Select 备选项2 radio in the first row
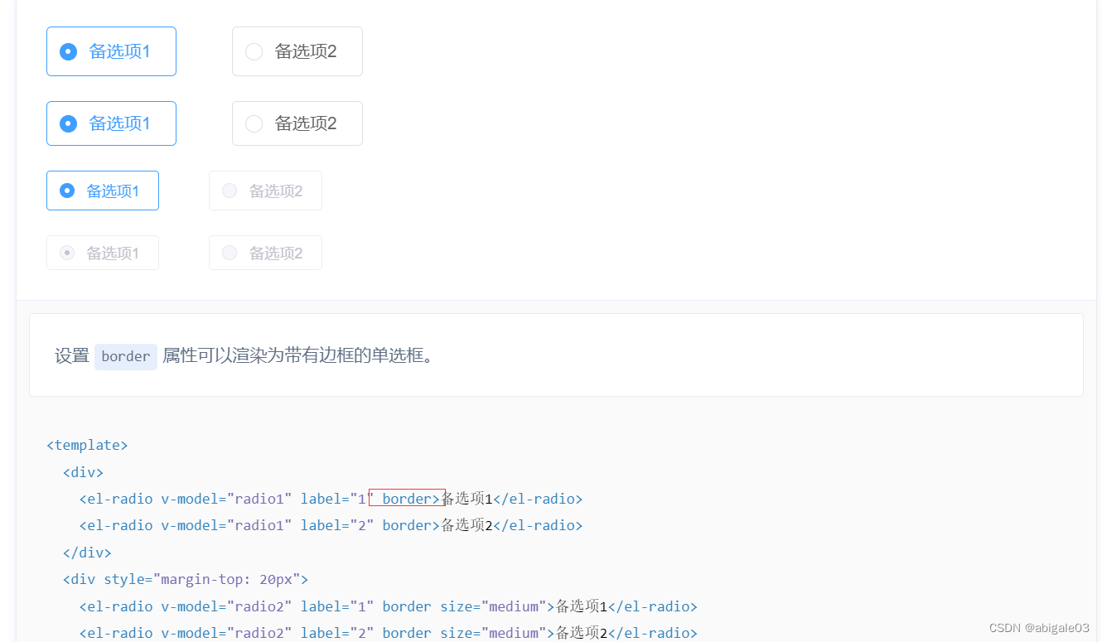This screenshot has width=1102, height=642. [297, 51]
